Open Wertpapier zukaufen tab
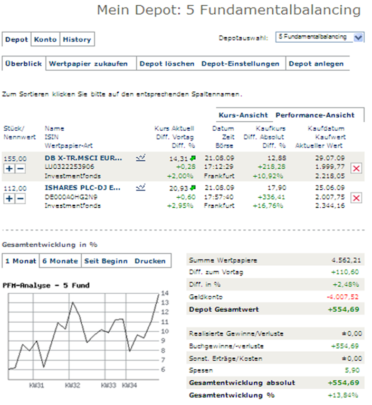Viewport: 372px width, 405px height. pyautogui.click(x=89, y=63)
